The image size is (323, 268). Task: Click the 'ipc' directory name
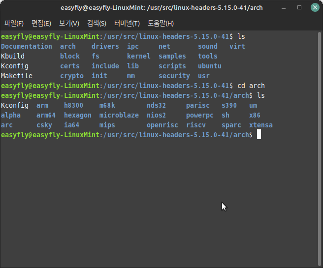133,46
